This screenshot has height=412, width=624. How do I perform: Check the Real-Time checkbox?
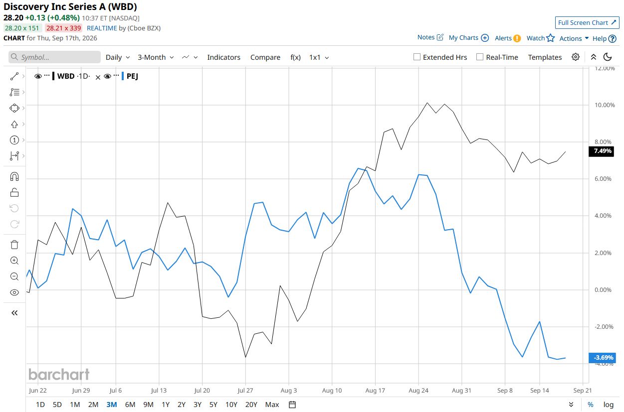coord(480,57)
